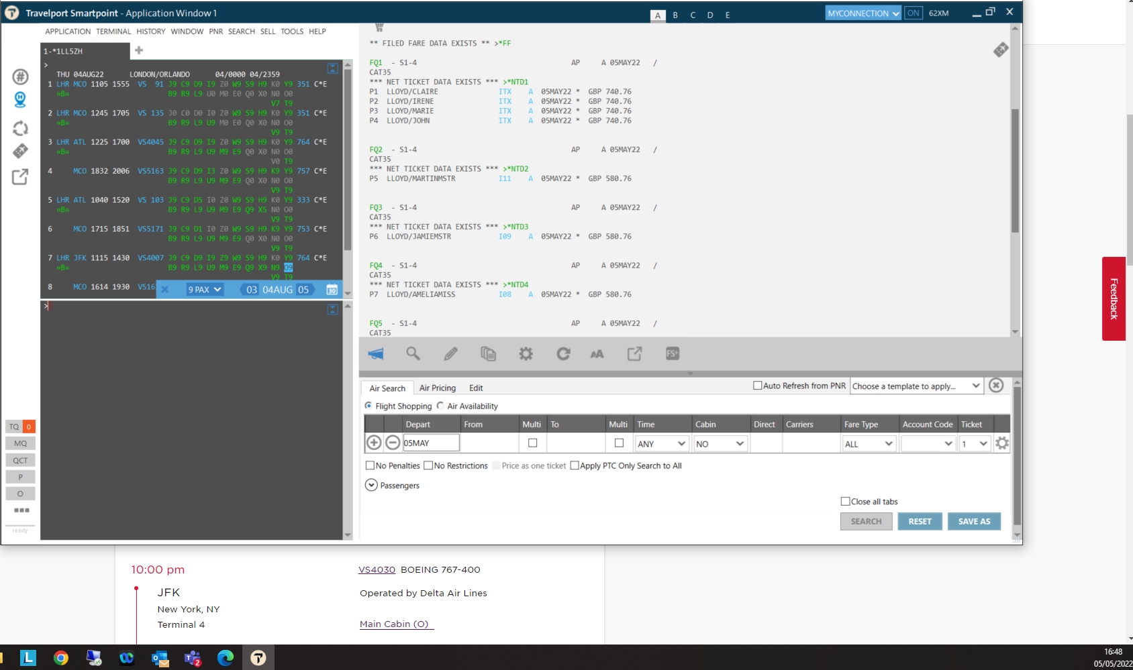The image size is (1133, 670).
Task: Open the Account Code dropdown
Action: pyautogui.click(x=928, y=443)
